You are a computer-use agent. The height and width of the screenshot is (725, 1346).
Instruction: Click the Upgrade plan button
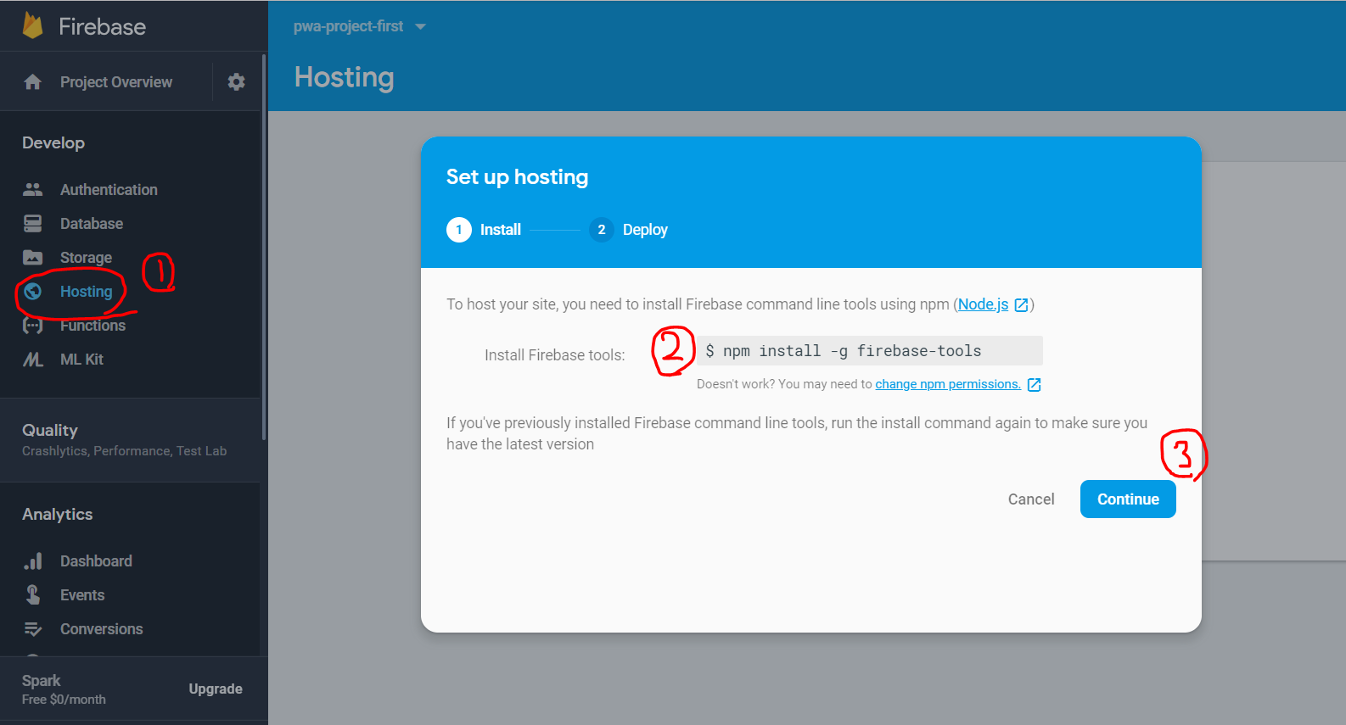[x=216, y=689]
